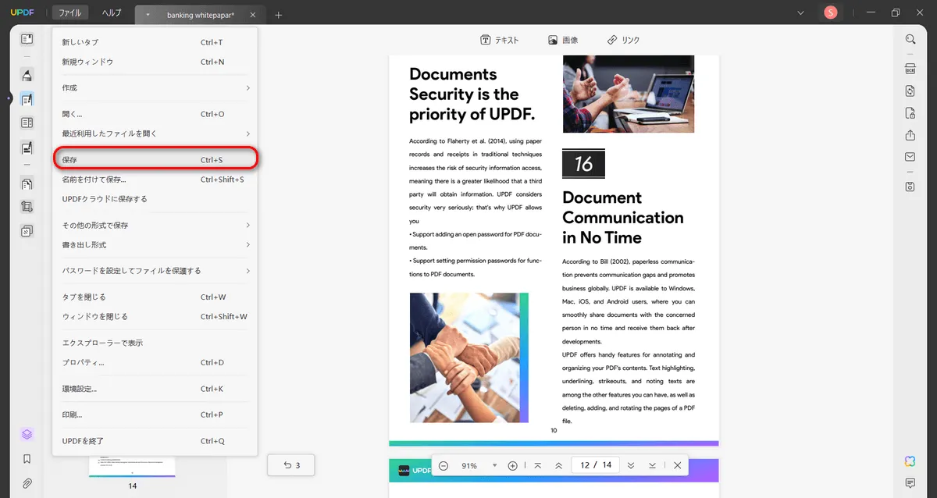Go to next page arrow
This screenshot has height=498, width=937.
[x=631, y=465]
